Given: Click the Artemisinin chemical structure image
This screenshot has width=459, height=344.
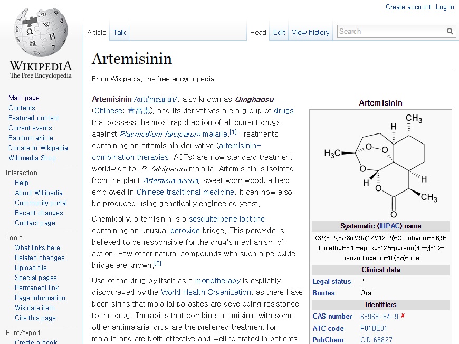Looking at the screenshot, I should coord(380,166).
